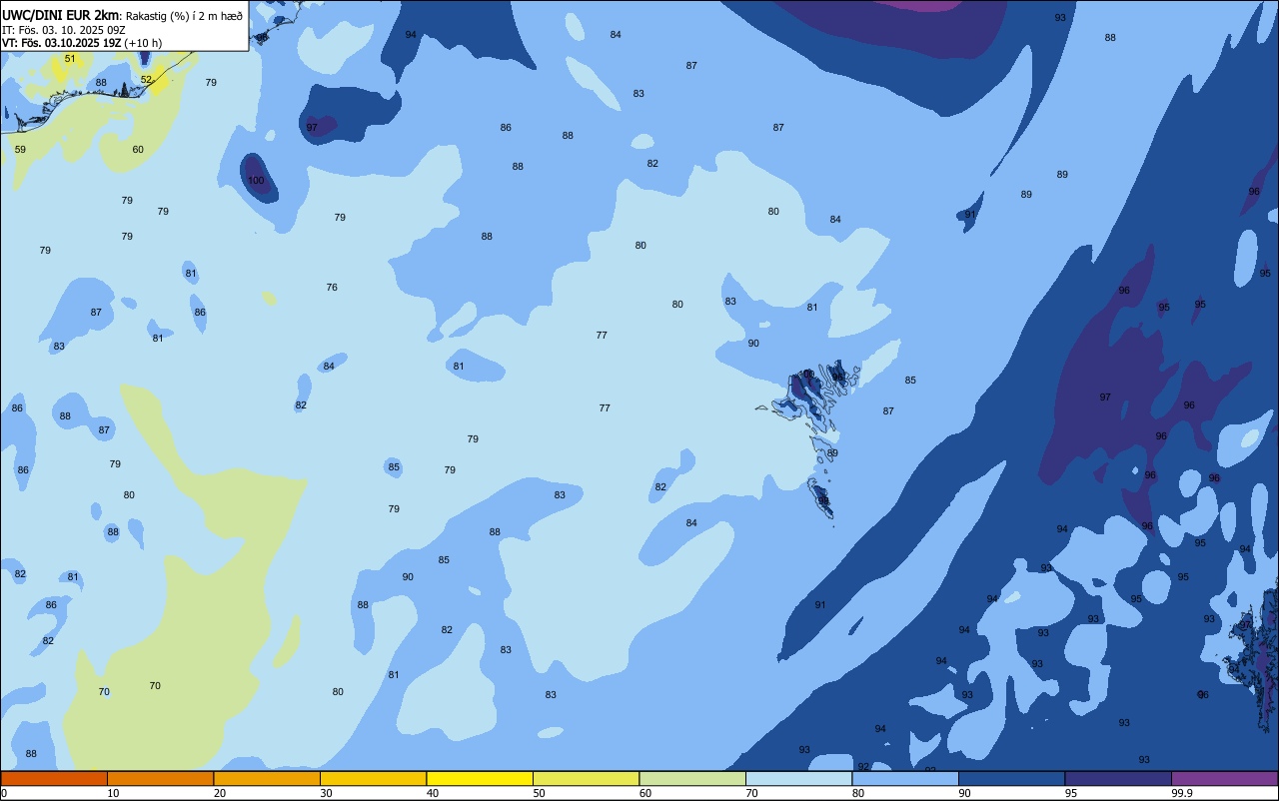Pick the 50–60 yellow-green legend swatch
Image resolution: width=1279 pixels, height=801 pixels.
[x=586, y=778]
